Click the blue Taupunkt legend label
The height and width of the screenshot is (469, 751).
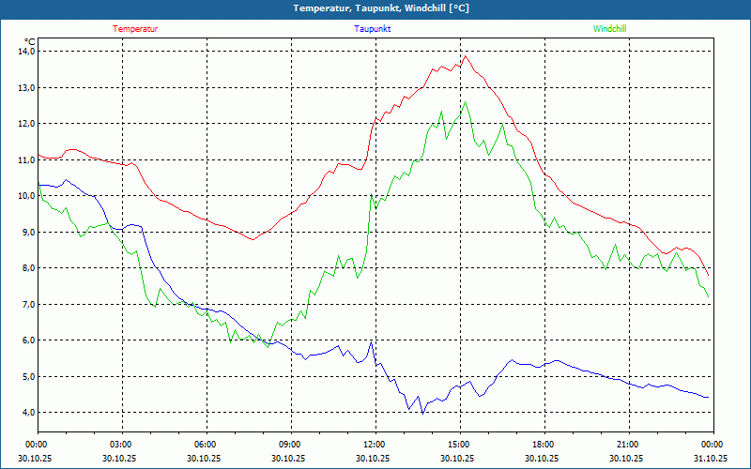[x=373, y=29]
